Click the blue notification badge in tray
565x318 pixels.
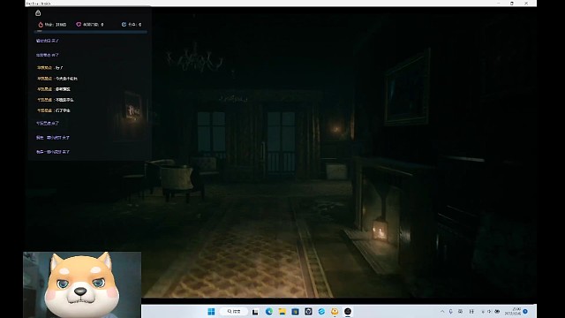pos(525,312)
